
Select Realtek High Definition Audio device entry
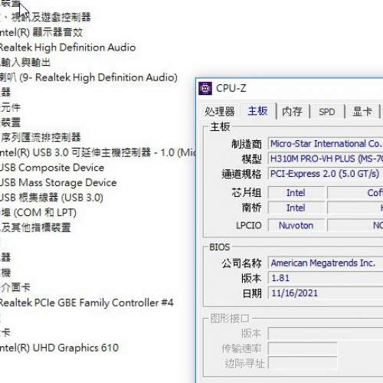tap(67, 47)
